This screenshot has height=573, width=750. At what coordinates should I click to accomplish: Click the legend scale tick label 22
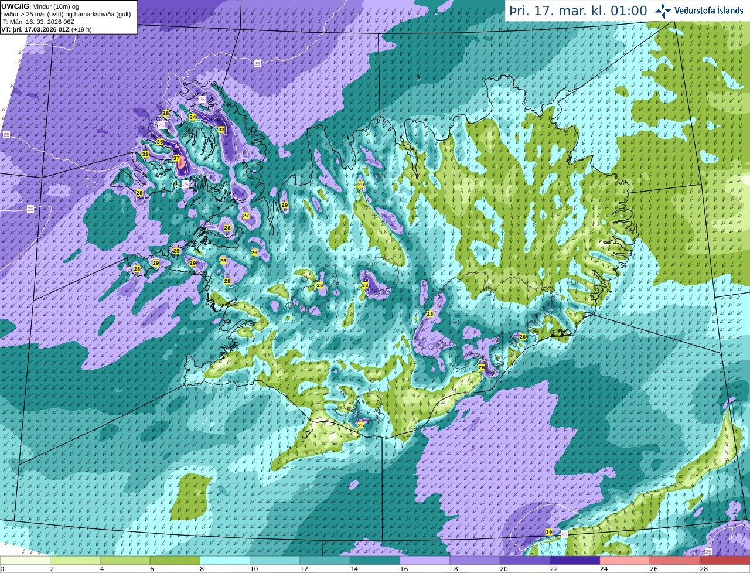click(553, 569)
